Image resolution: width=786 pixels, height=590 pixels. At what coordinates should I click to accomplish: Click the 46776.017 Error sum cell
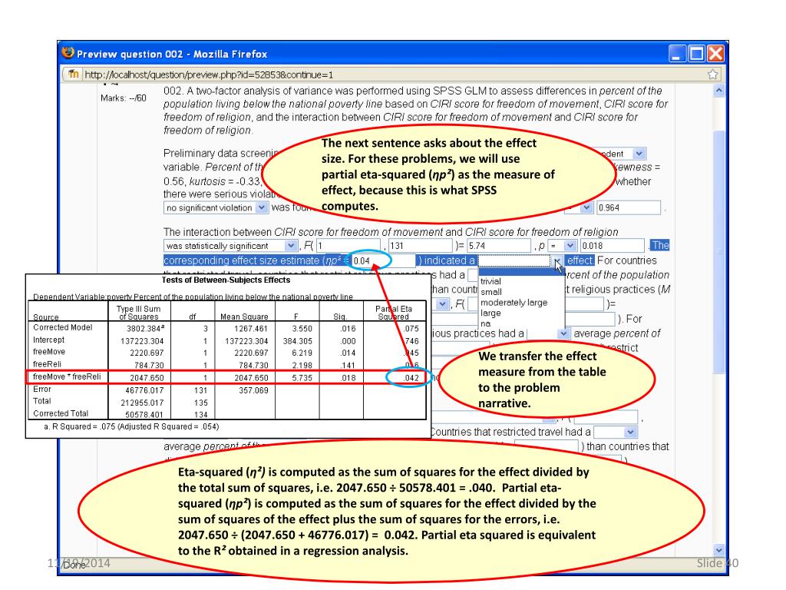[x=144, y=390]
